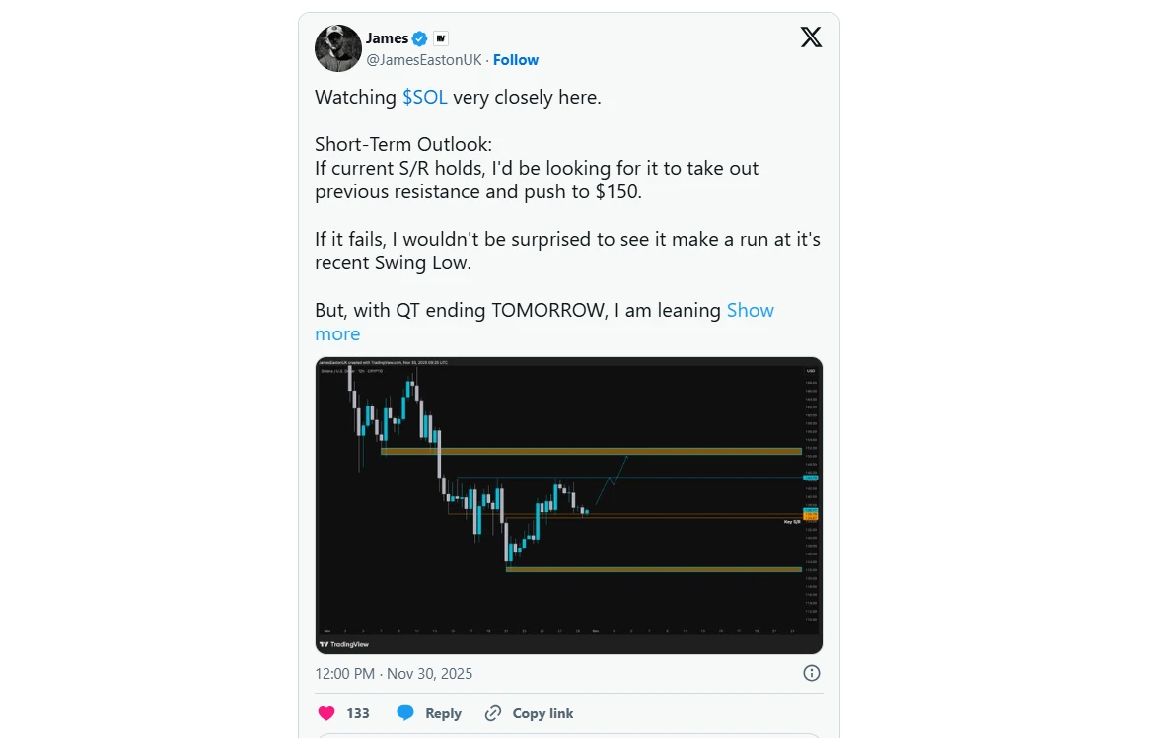Like the tweet with the heart icon

tap(325, 713)
